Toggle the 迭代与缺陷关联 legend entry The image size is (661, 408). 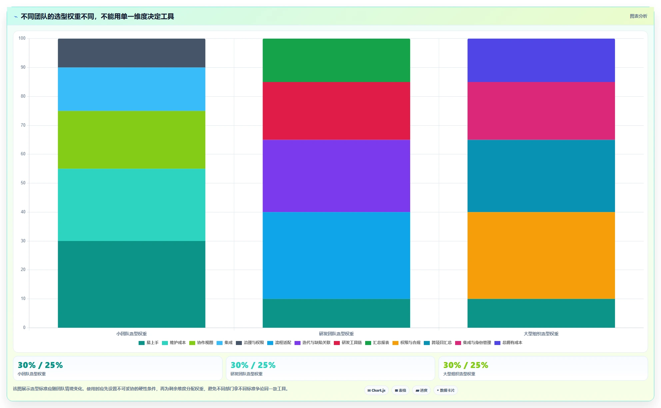tap(313, 343)
